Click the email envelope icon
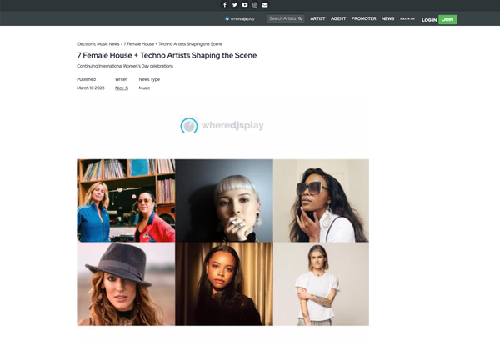This screenshot has width=500, height=341. [265, 5]
